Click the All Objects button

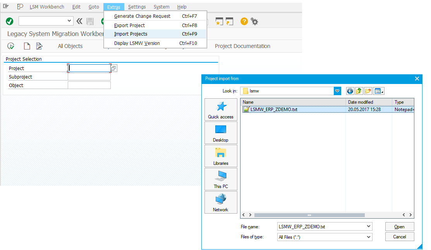pos(70,46)
